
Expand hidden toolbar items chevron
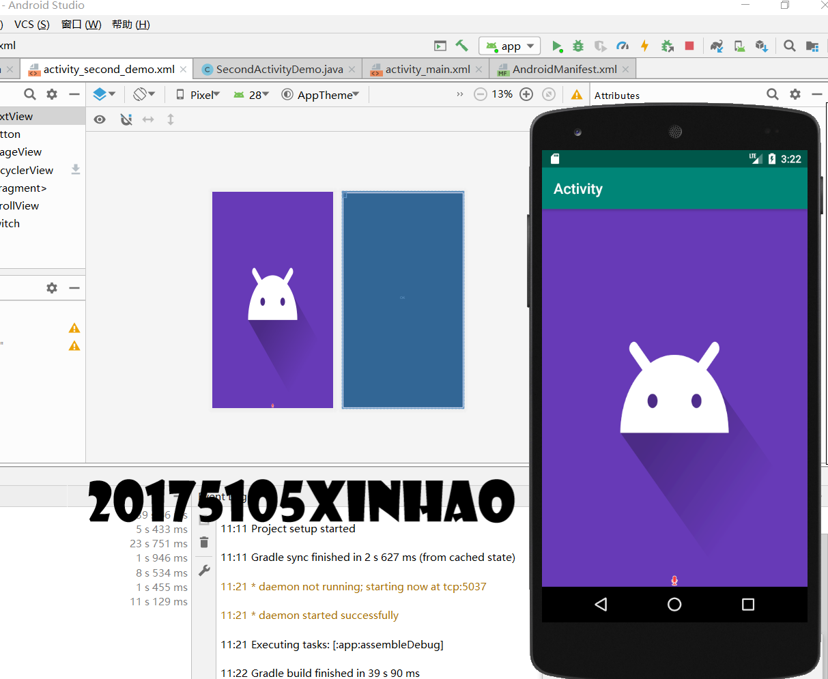(x=459, y=94)
